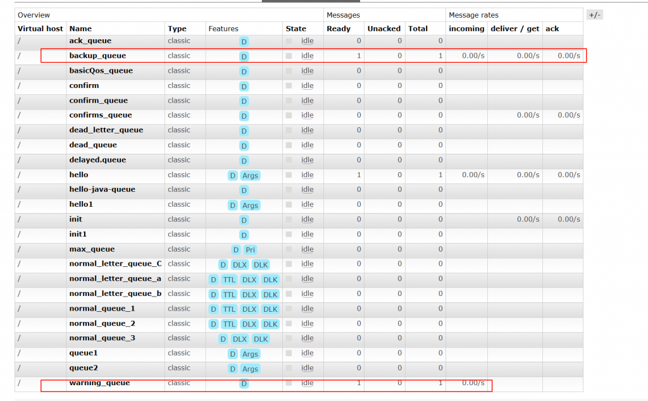This screenshot has height=401, width=648.
Task: Sort by the incoming rate column header
Action: pyautogui.click(x=466, y=28)
